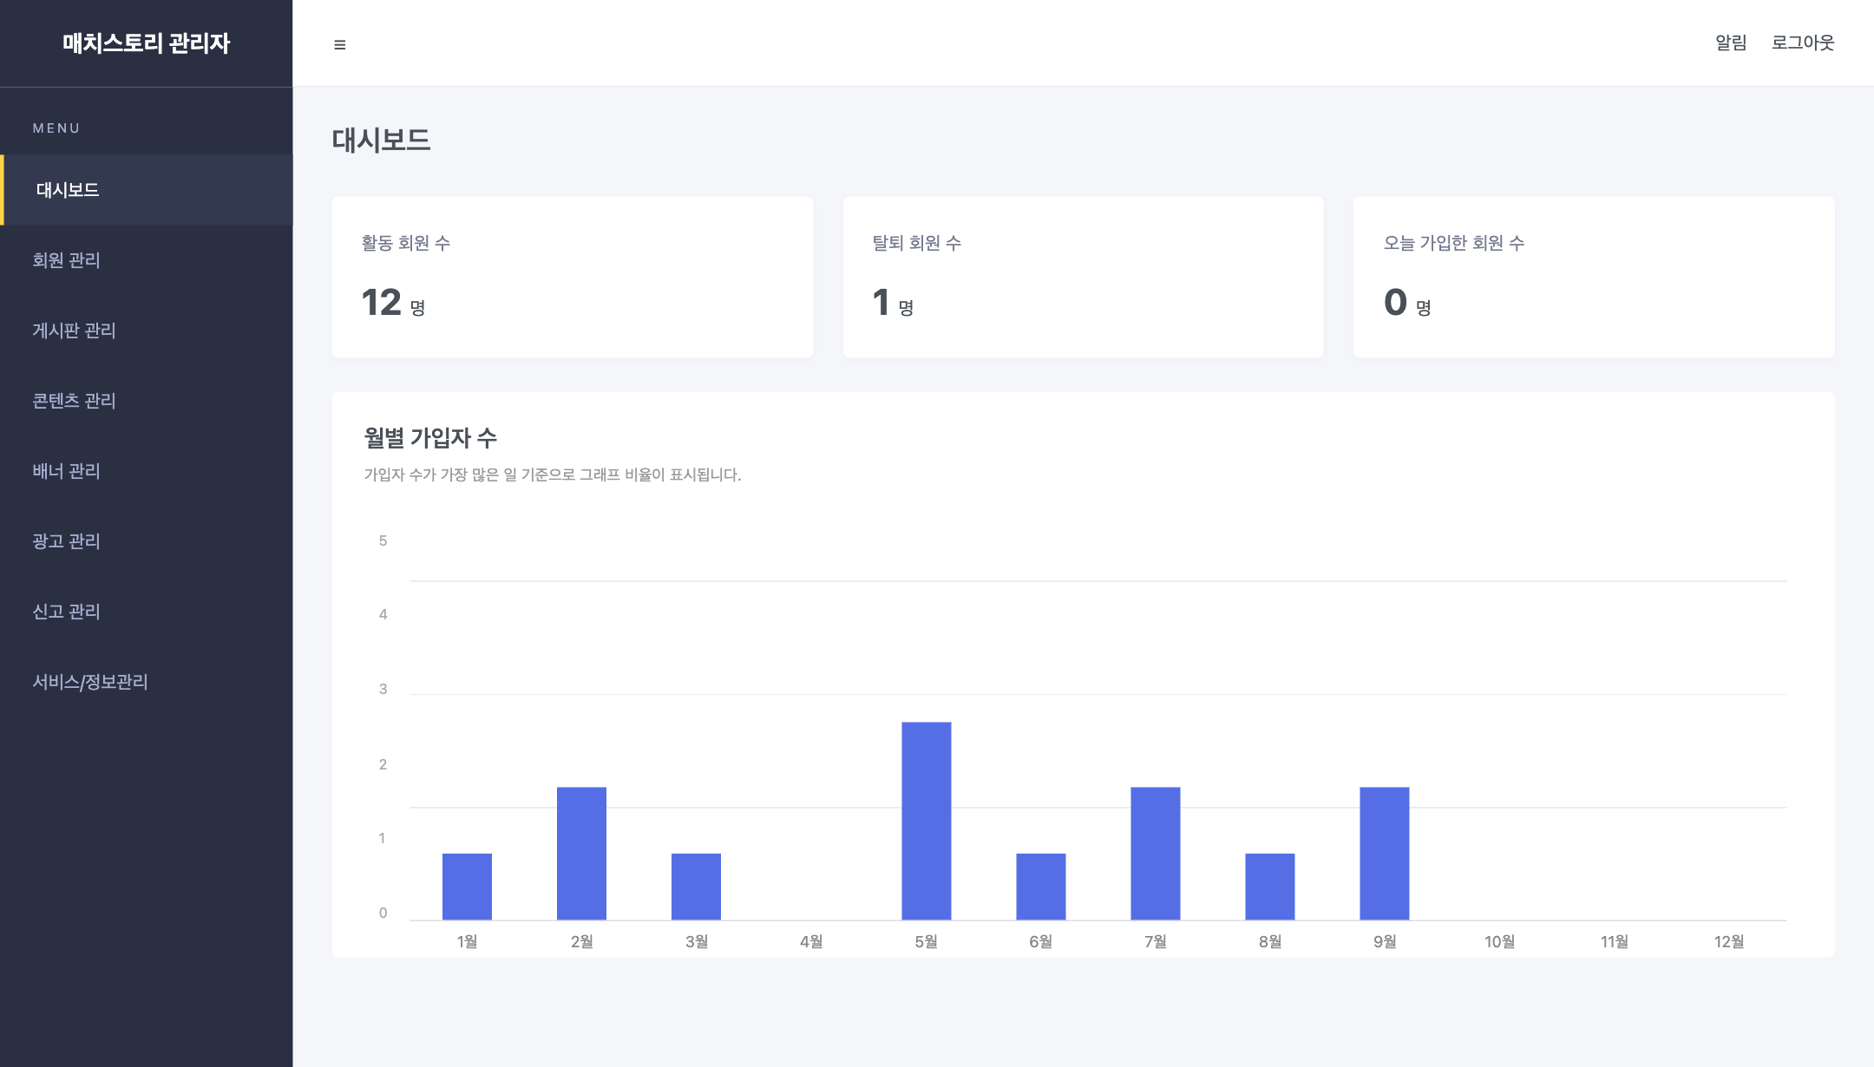1874x1067 pixels.
Task: Click the 2월 bar in the chart
Action: (x=581, y=854)
